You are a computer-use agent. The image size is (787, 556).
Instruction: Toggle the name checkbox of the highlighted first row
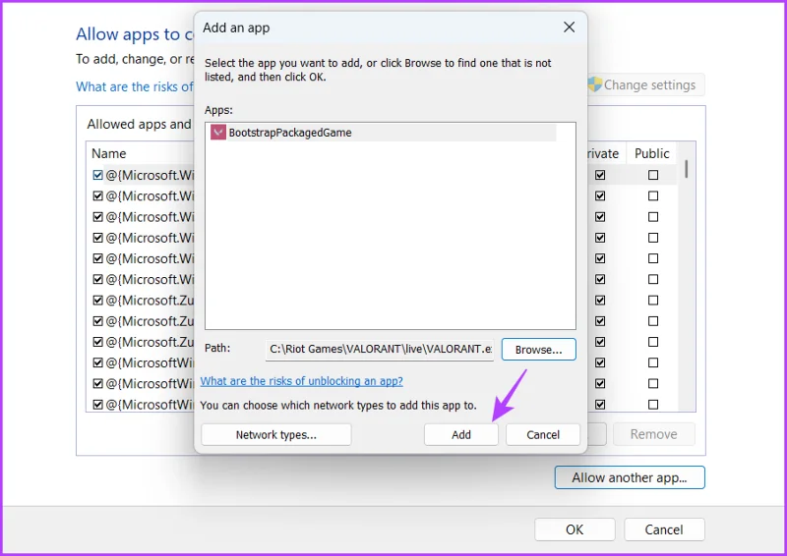click(x=97, y=175)
